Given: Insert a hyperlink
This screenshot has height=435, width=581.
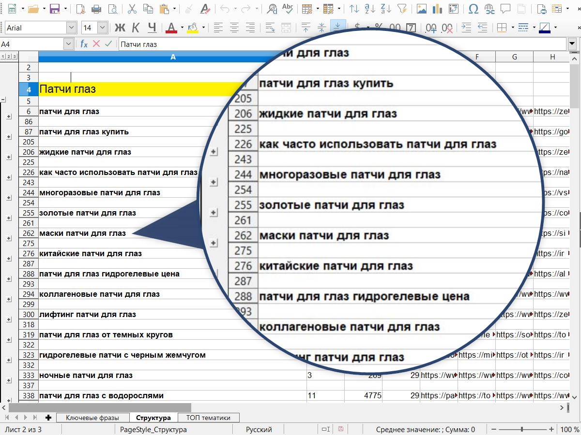Looking at the screenshot, I should [489, 9].
